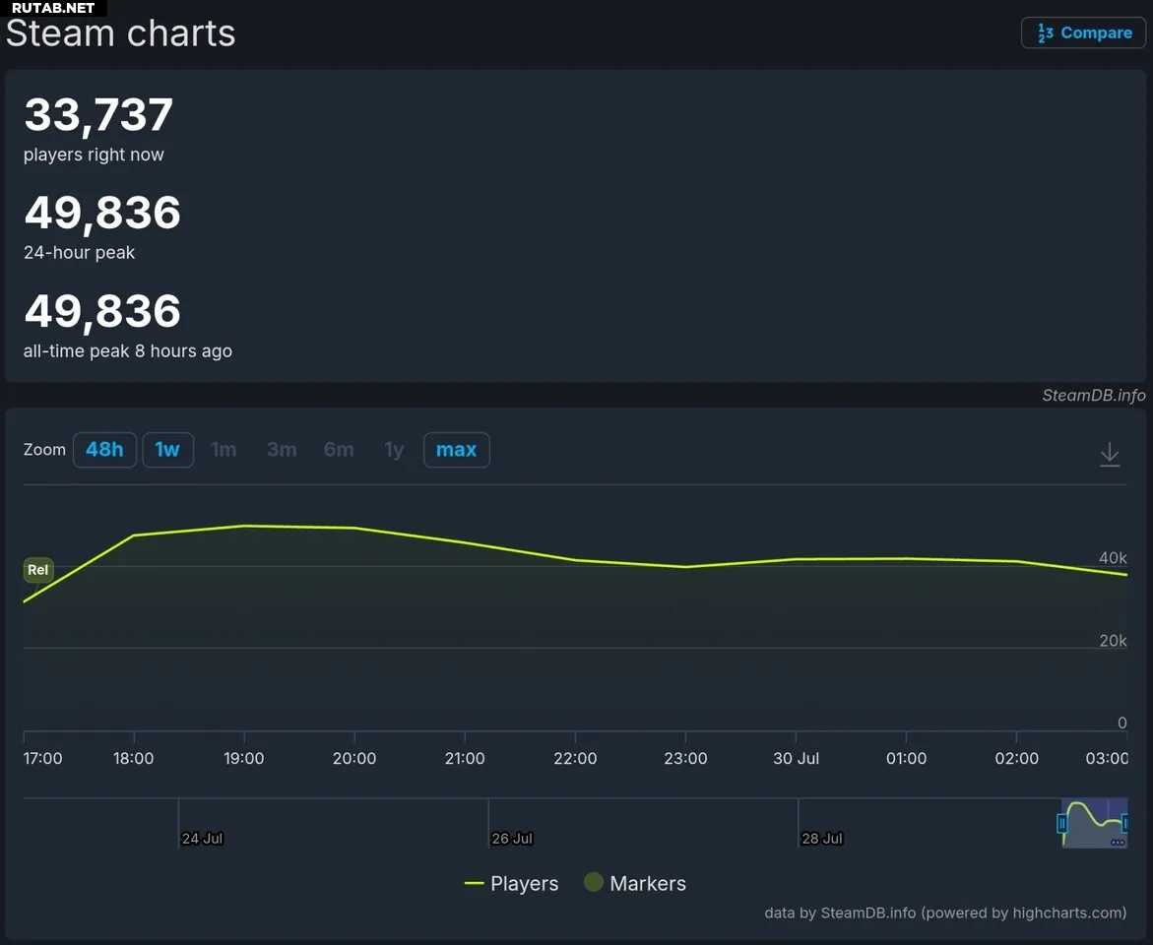Grab the right navigator range handle
The width and height of the screenshot is (1153, 945).
(1124, 824)
